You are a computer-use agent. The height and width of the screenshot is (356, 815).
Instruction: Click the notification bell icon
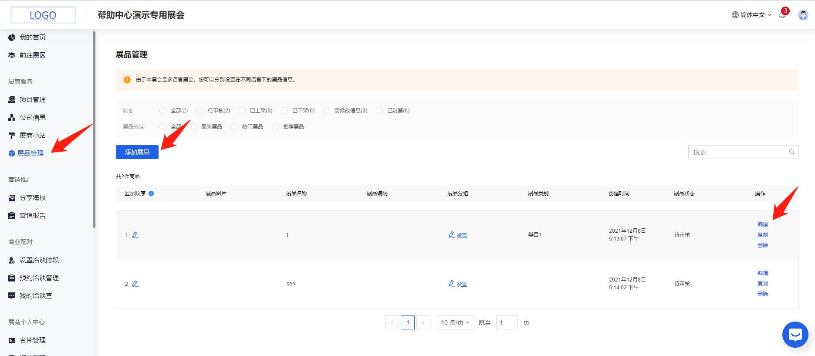[x=782, y=15]
